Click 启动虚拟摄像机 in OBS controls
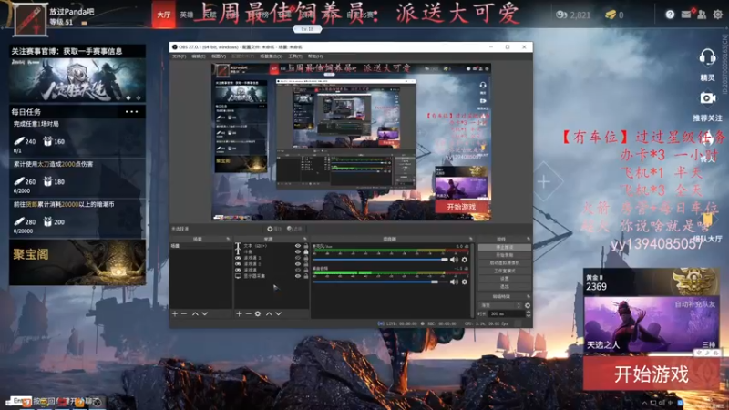The height and width of the screenshot is (410, 729). (505, 263)
